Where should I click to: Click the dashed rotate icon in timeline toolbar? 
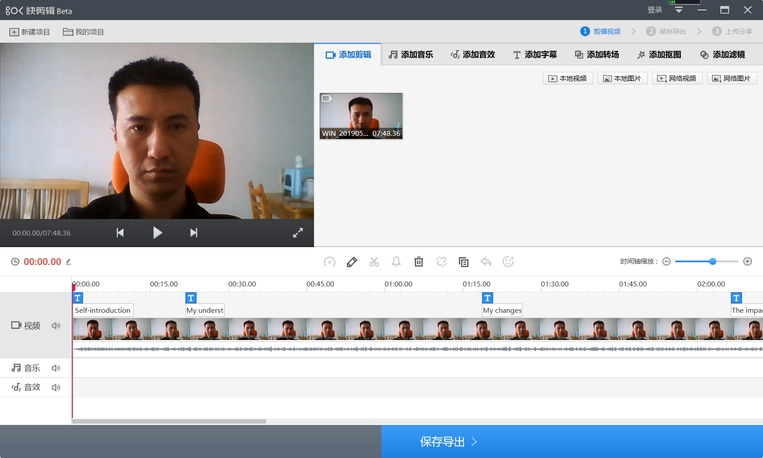(441, 262)
